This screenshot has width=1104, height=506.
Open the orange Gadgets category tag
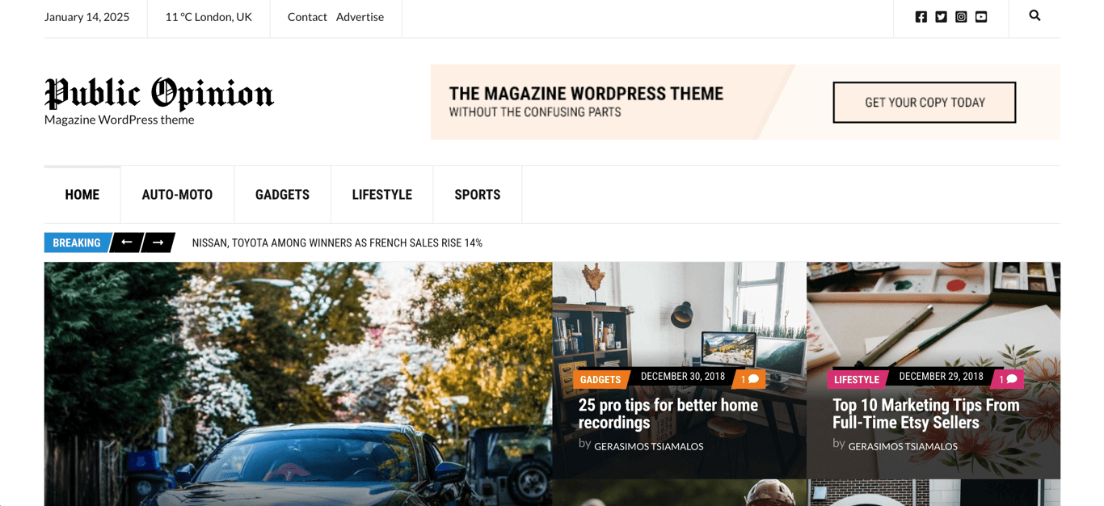600,379
